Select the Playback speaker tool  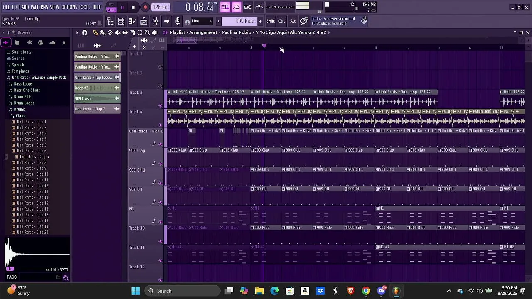(x=155, y=32)
